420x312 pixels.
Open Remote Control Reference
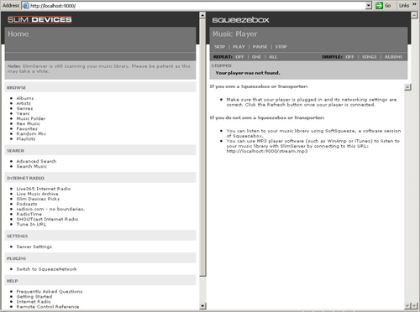(48, 306)
